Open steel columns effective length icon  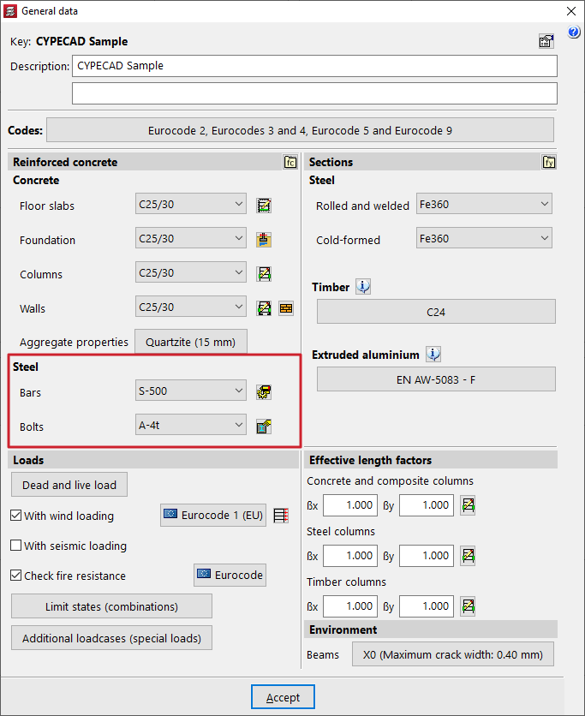tap(468, 556)
